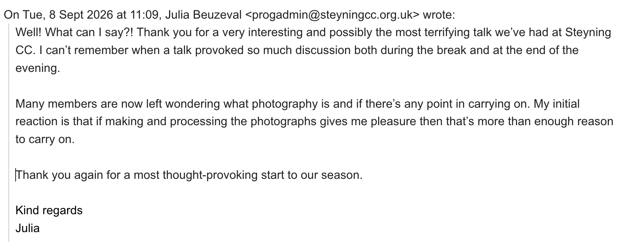Click the signature name 'Julia'
The height and width of the screenshot is (242, 623).
click(x=27, y=228)
